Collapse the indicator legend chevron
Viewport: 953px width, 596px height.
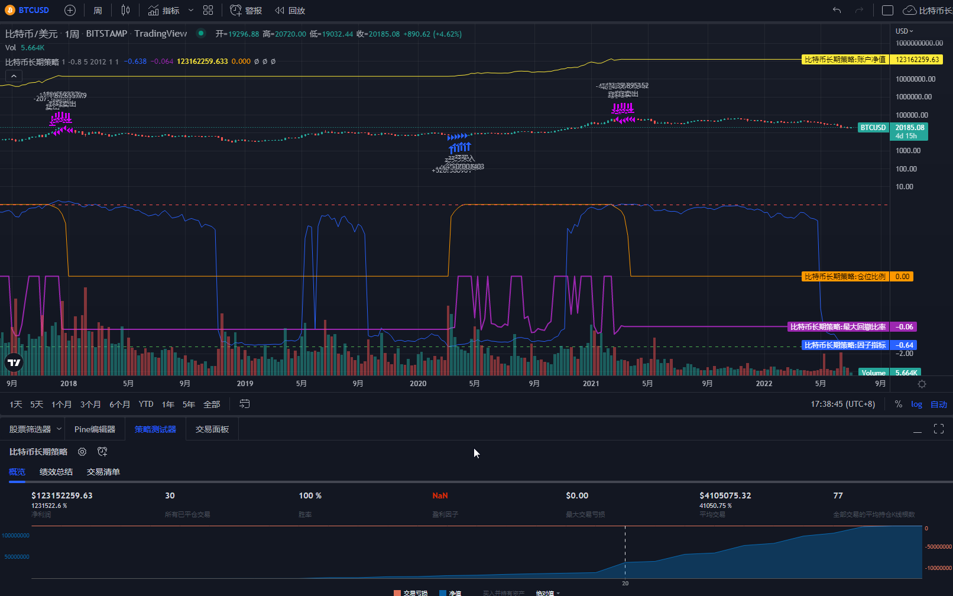pos(14,76)
